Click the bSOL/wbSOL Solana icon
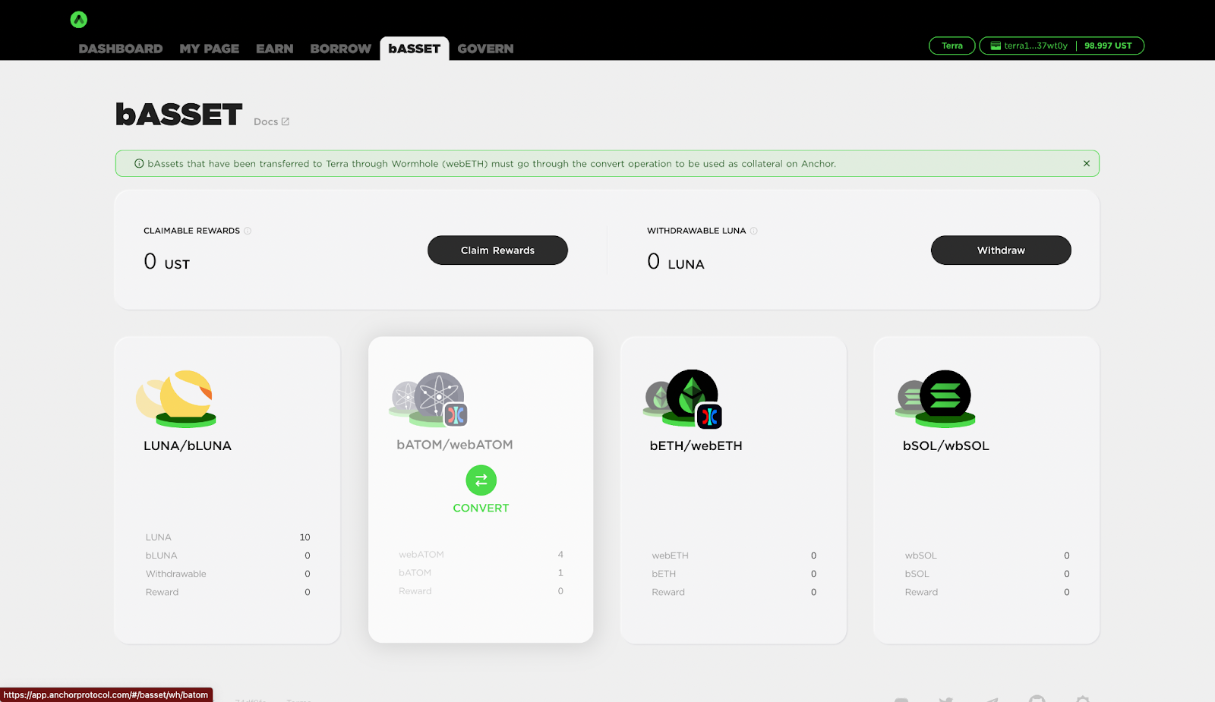This screenshot has width=1215, height=702. 936,398
